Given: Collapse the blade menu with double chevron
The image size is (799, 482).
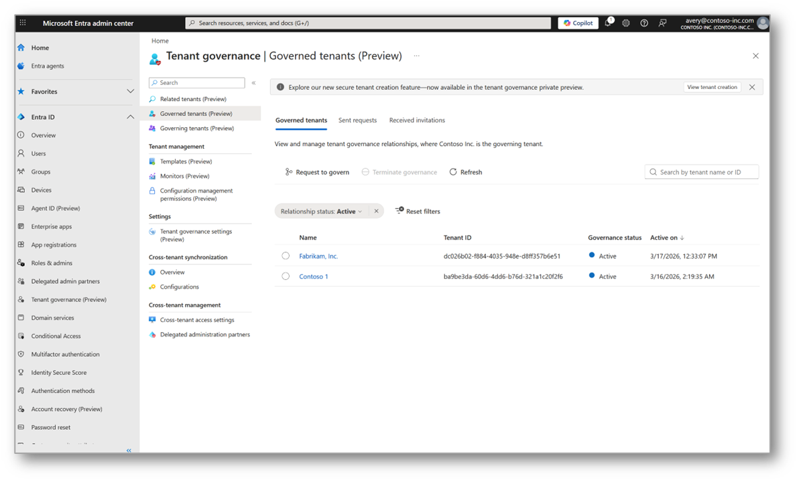Looking at the screenshot, I should tap(253, 82).
